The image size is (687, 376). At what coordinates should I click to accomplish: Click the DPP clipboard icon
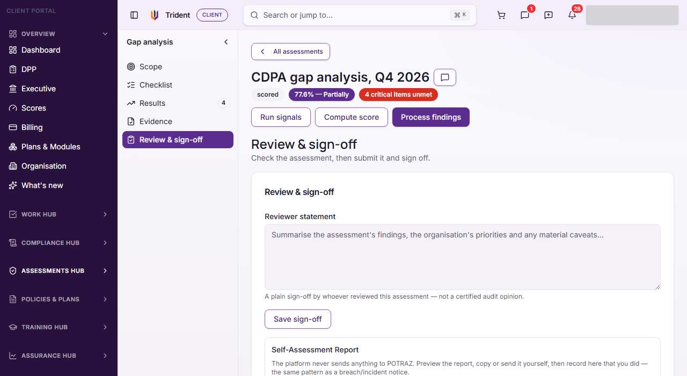13,69
